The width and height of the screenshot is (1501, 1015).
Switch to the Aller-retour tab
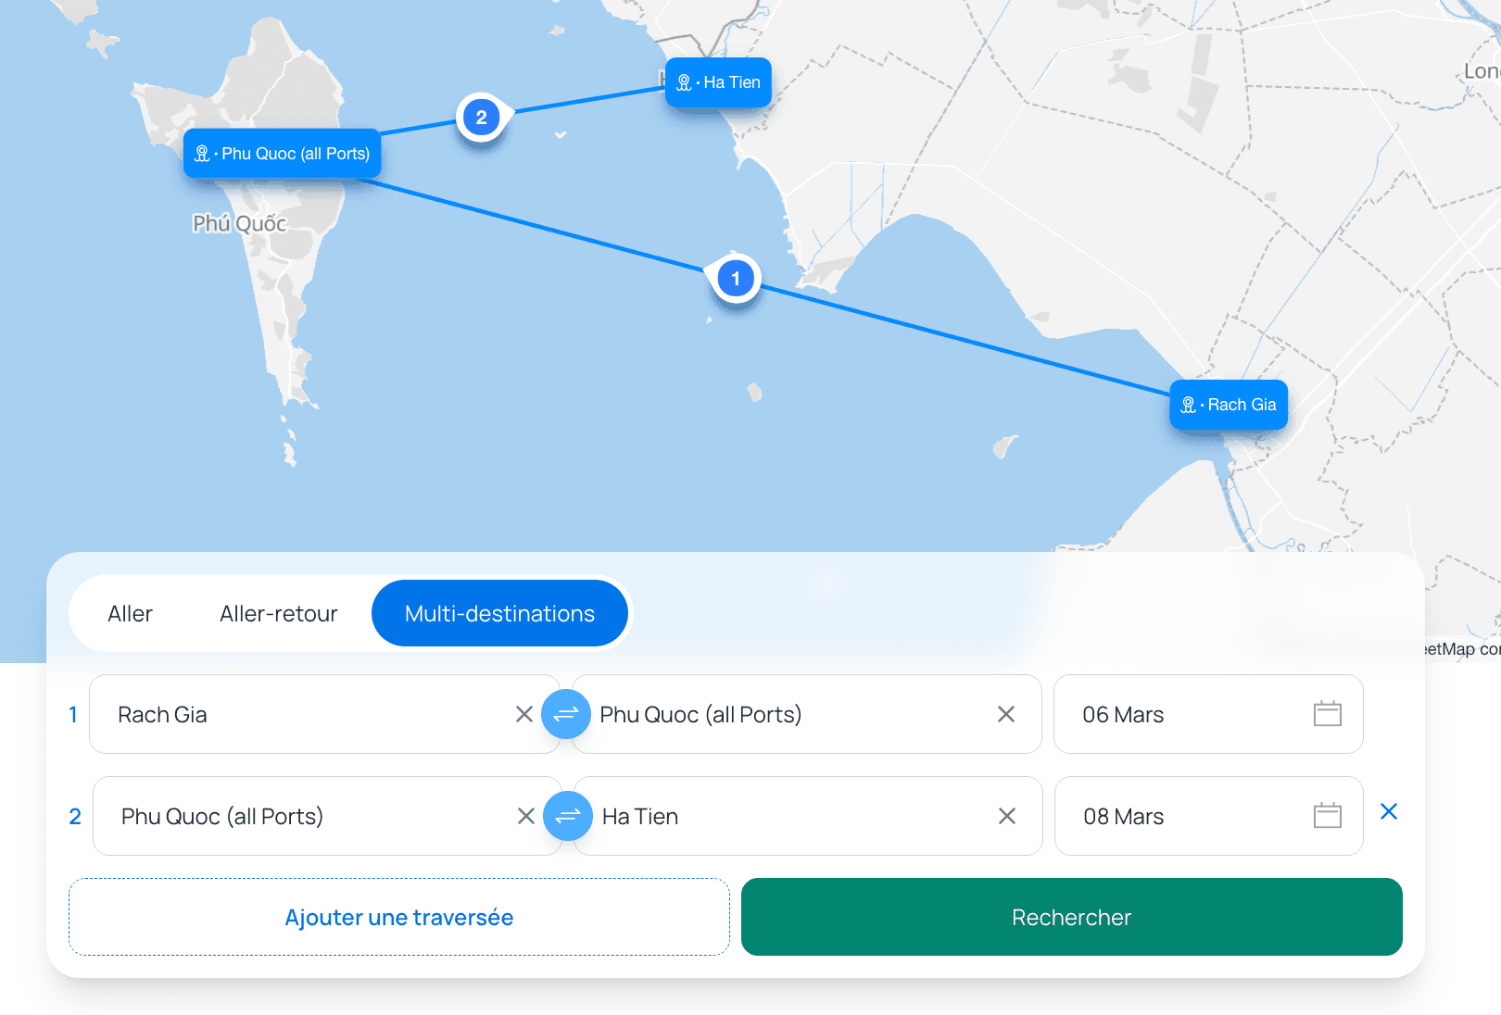(x=278, y=612)
